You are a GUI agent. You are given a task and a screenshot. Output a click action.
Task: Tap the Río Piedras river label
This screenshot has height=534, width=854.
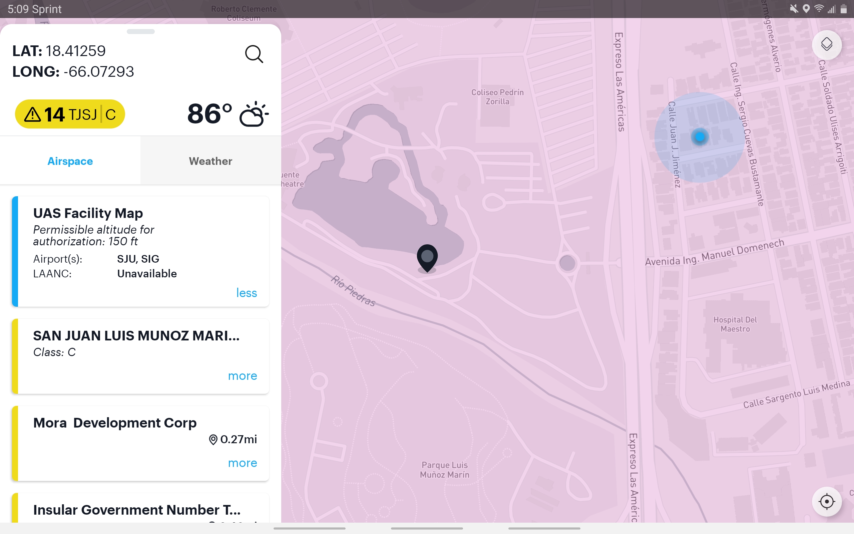click(x=353, y=291)
